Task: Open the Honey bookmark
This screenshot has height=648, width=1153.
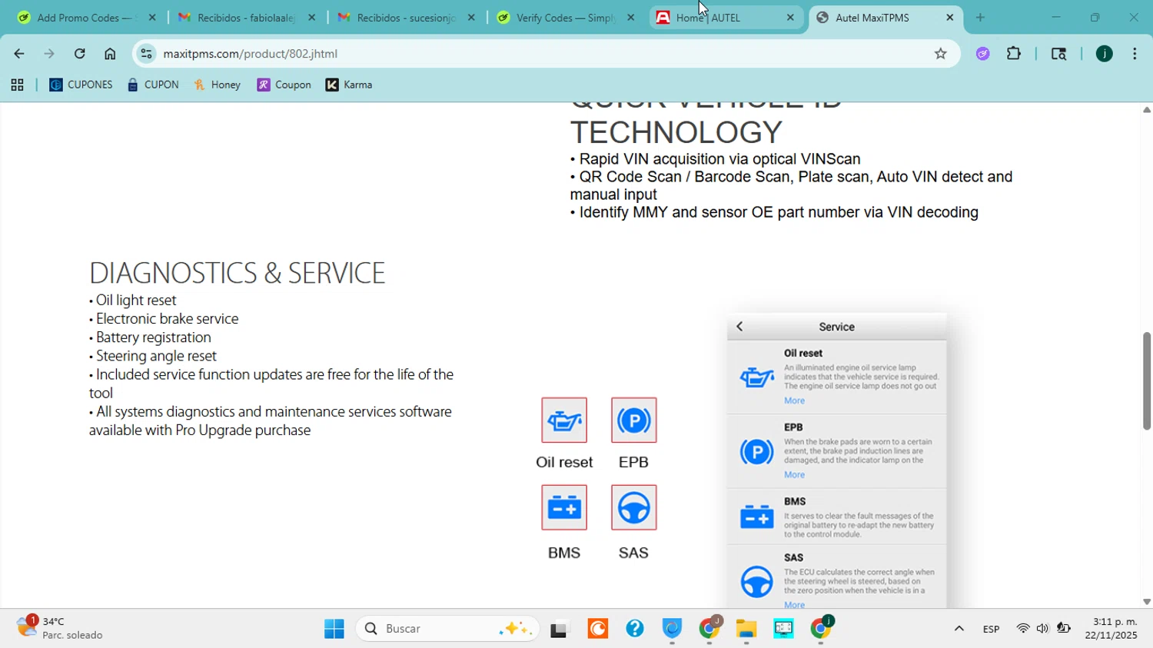Action: click(x=218, y=85)
